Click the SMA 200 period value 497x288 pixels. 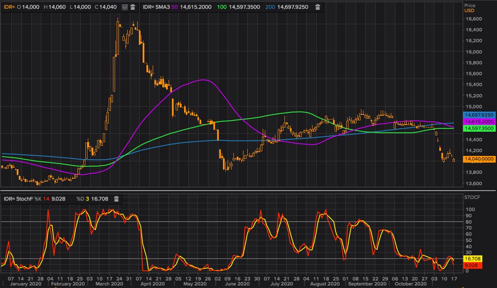(x=270, y=7)
